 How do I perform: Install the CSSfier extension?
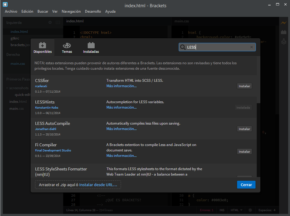point(244,86)
